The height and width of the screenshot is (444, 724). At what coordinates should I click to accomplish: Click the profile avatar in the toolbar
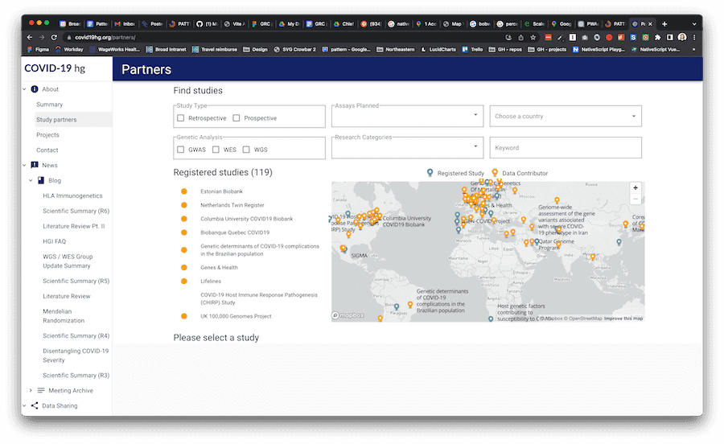[x=682, y=37]
